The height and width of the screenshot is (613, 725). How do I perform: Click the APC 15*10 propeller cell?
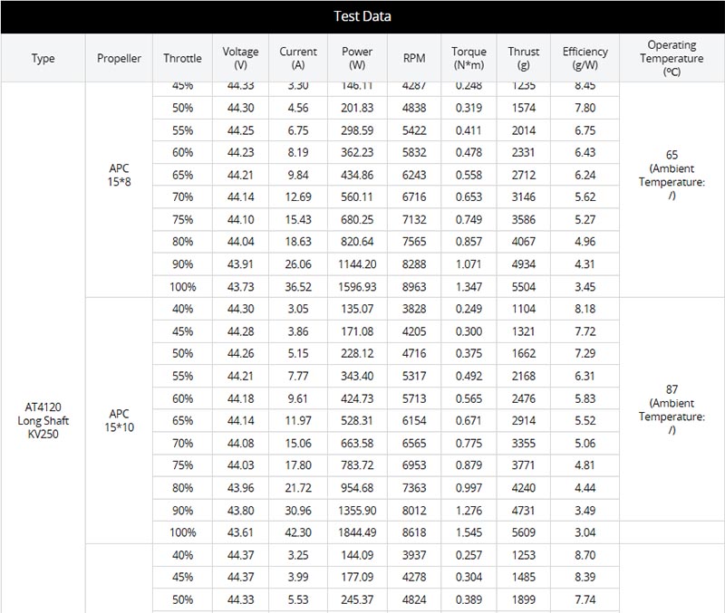click(120, 420)
